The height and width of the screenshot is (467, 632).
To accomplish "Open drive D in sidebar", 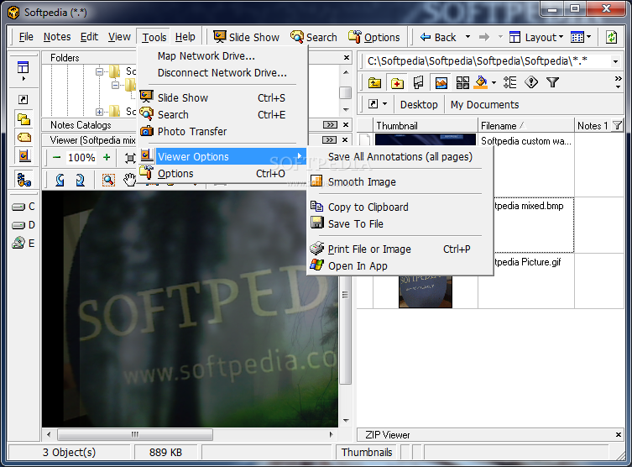I will [24, 225].
